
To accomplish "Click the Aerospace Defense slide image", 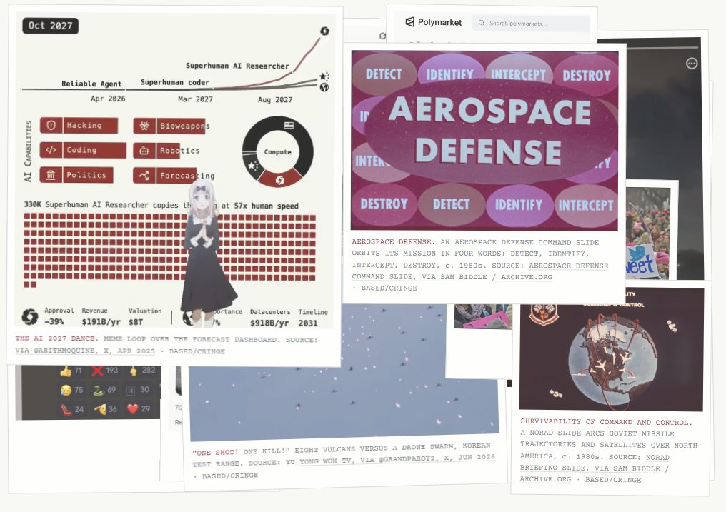I will (x=484, y=141).
